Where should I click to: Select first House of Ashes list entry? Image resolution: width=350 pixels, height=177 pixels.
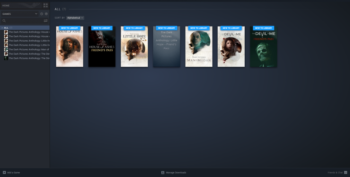click(x=28, y=32)
